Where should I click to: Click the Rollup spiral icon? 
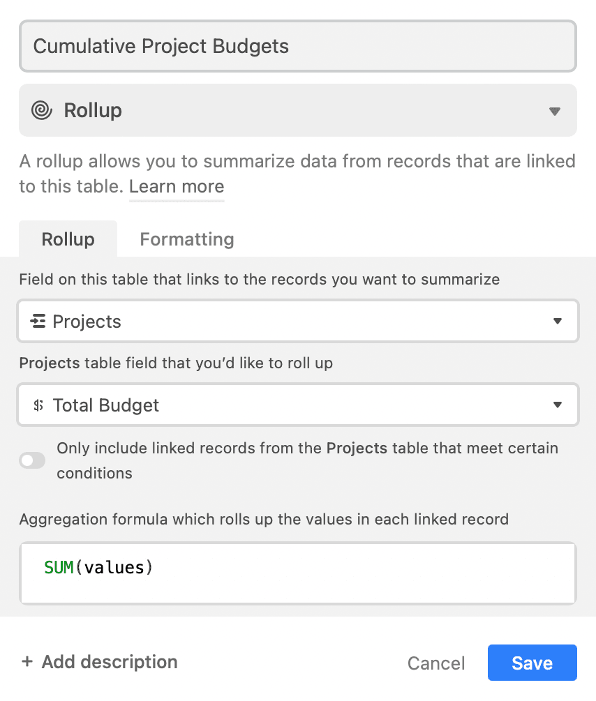(42, 110)
